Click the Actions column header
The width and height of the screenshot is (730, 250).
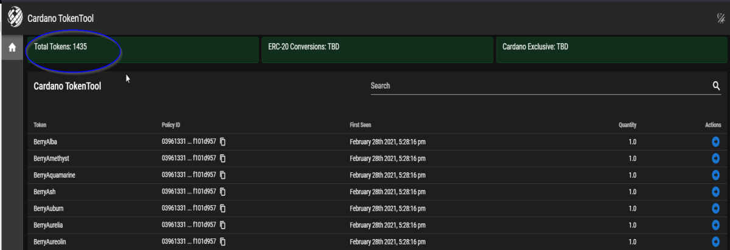point(713,125)
